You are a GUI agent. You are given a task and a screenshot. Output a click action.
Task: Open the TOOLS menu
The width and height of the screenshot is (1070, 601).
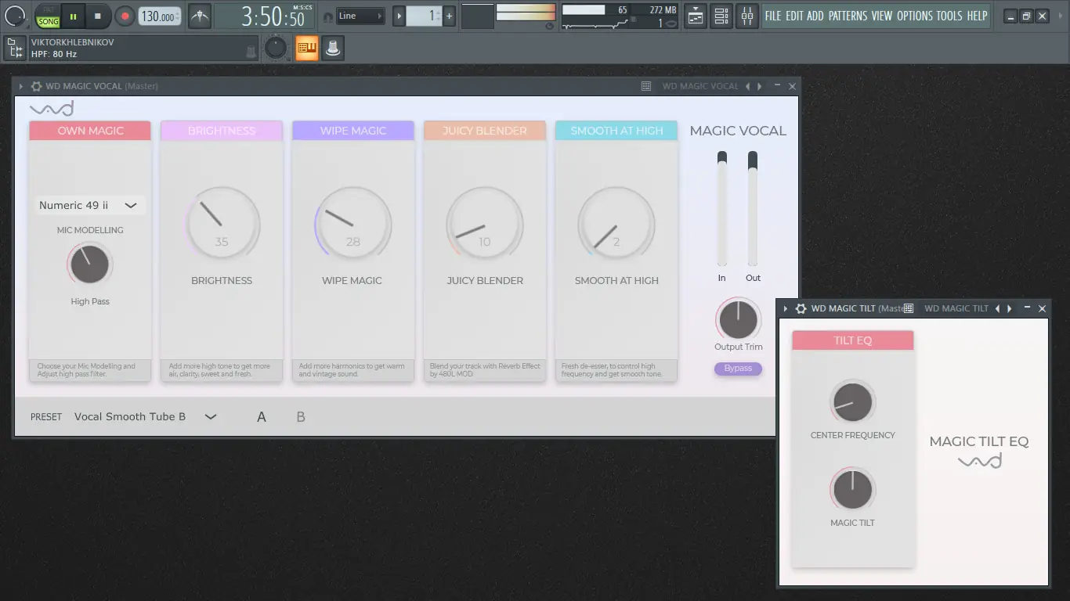tap(949, 16)
